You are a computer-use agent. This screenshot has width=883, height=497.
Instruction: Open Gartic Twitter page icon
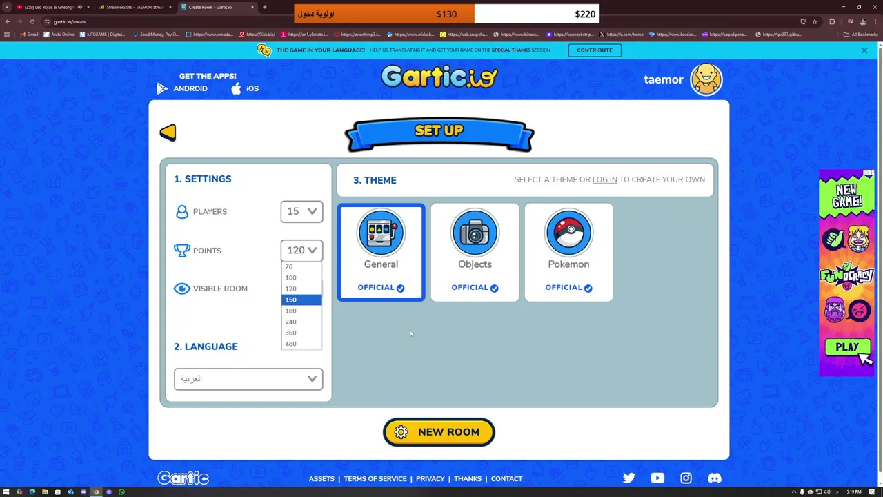click(629, 478)
